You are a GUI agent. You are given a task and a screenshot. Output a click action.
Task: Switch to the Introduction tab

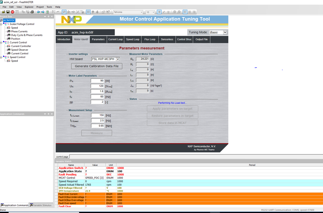pos(64,39)
